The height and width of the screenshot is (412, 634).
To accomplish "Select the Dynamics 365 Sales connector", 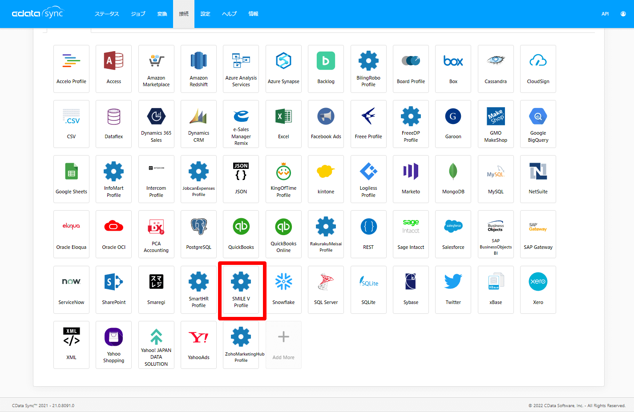I will point(156,124).
